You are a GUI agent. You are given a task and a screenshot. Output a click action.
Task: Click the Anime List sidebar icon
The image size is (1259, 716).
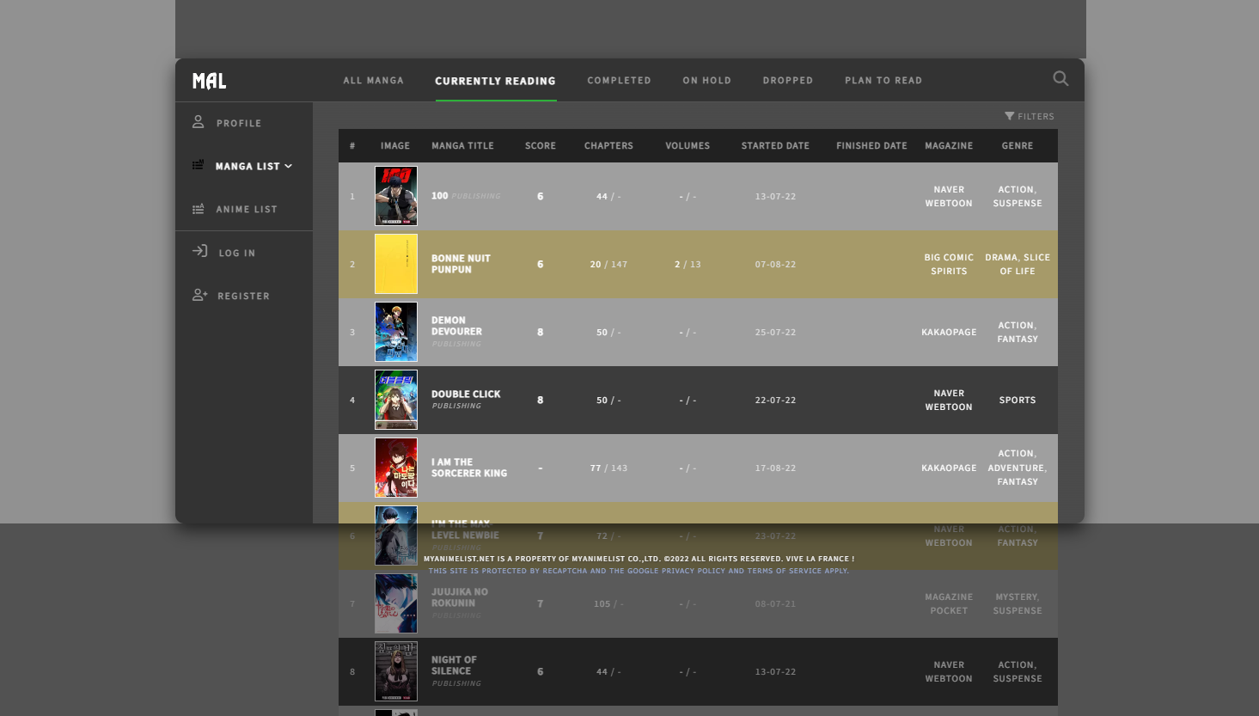coord(199,209)
